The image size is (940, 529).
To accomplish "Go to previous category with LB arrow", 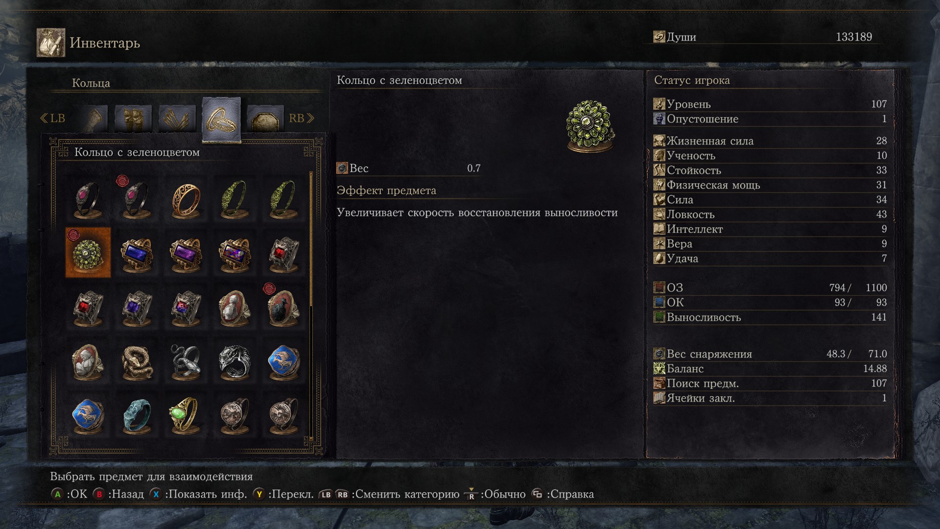I will pos(52,118).
